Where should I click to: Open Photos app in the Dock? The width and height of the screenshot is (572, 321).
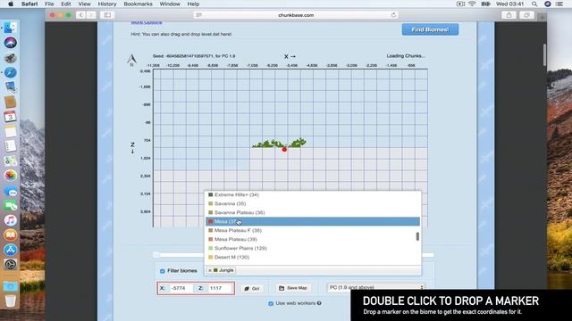[x=10, y=176]
